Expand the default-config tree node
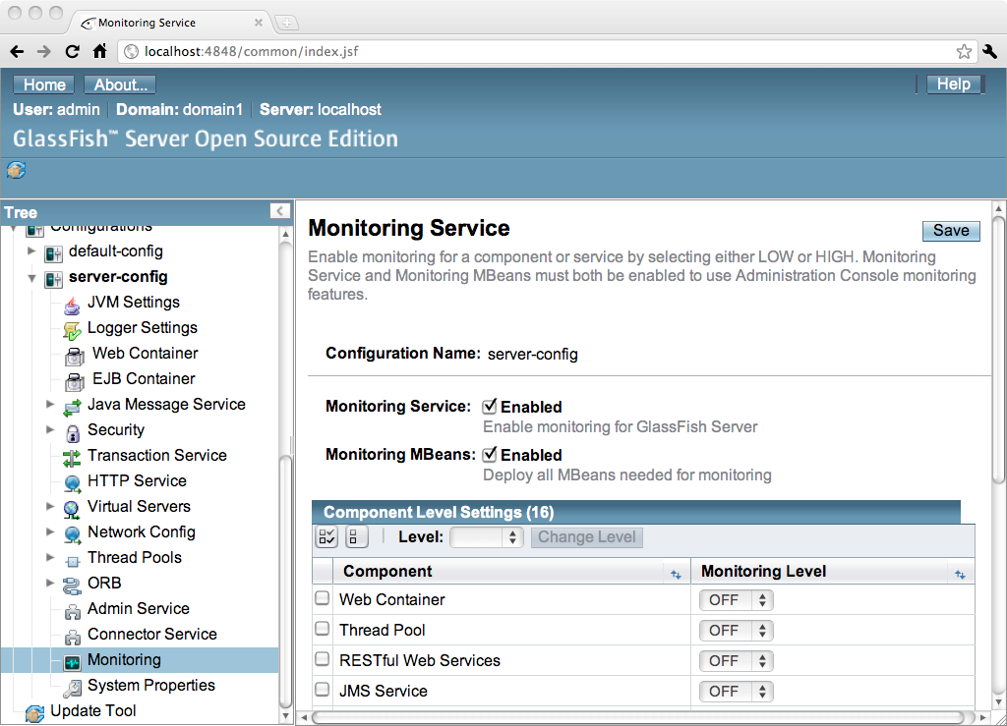 (x=30, y=251)
